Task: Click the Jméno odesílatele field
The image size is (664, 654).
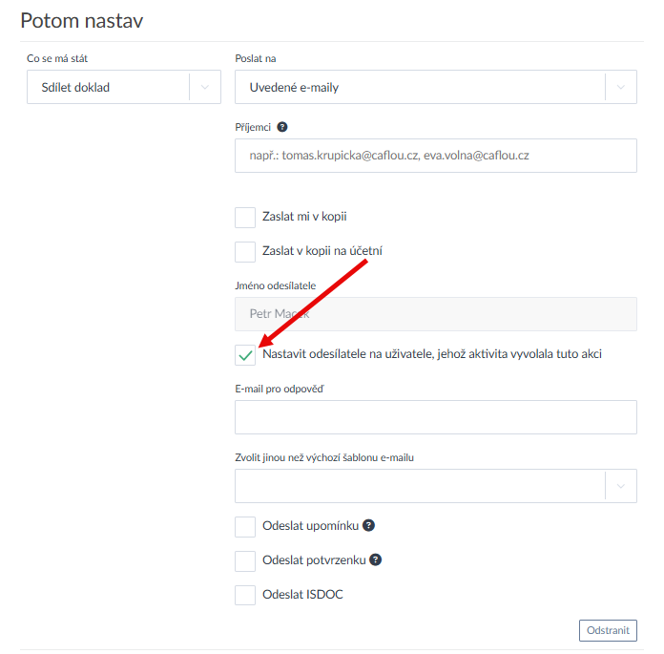Action: pyautogui.click(x=435, y=314)
